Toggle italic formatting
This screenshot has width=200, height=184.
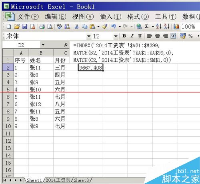(132, 36)
